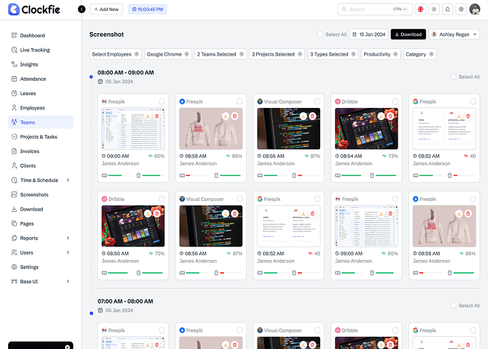Download the 08:52 AM Freepik screenshot, second row
The height and width of the screenshot is (349, 488).
pyautogui.click(x=303, y=214)
